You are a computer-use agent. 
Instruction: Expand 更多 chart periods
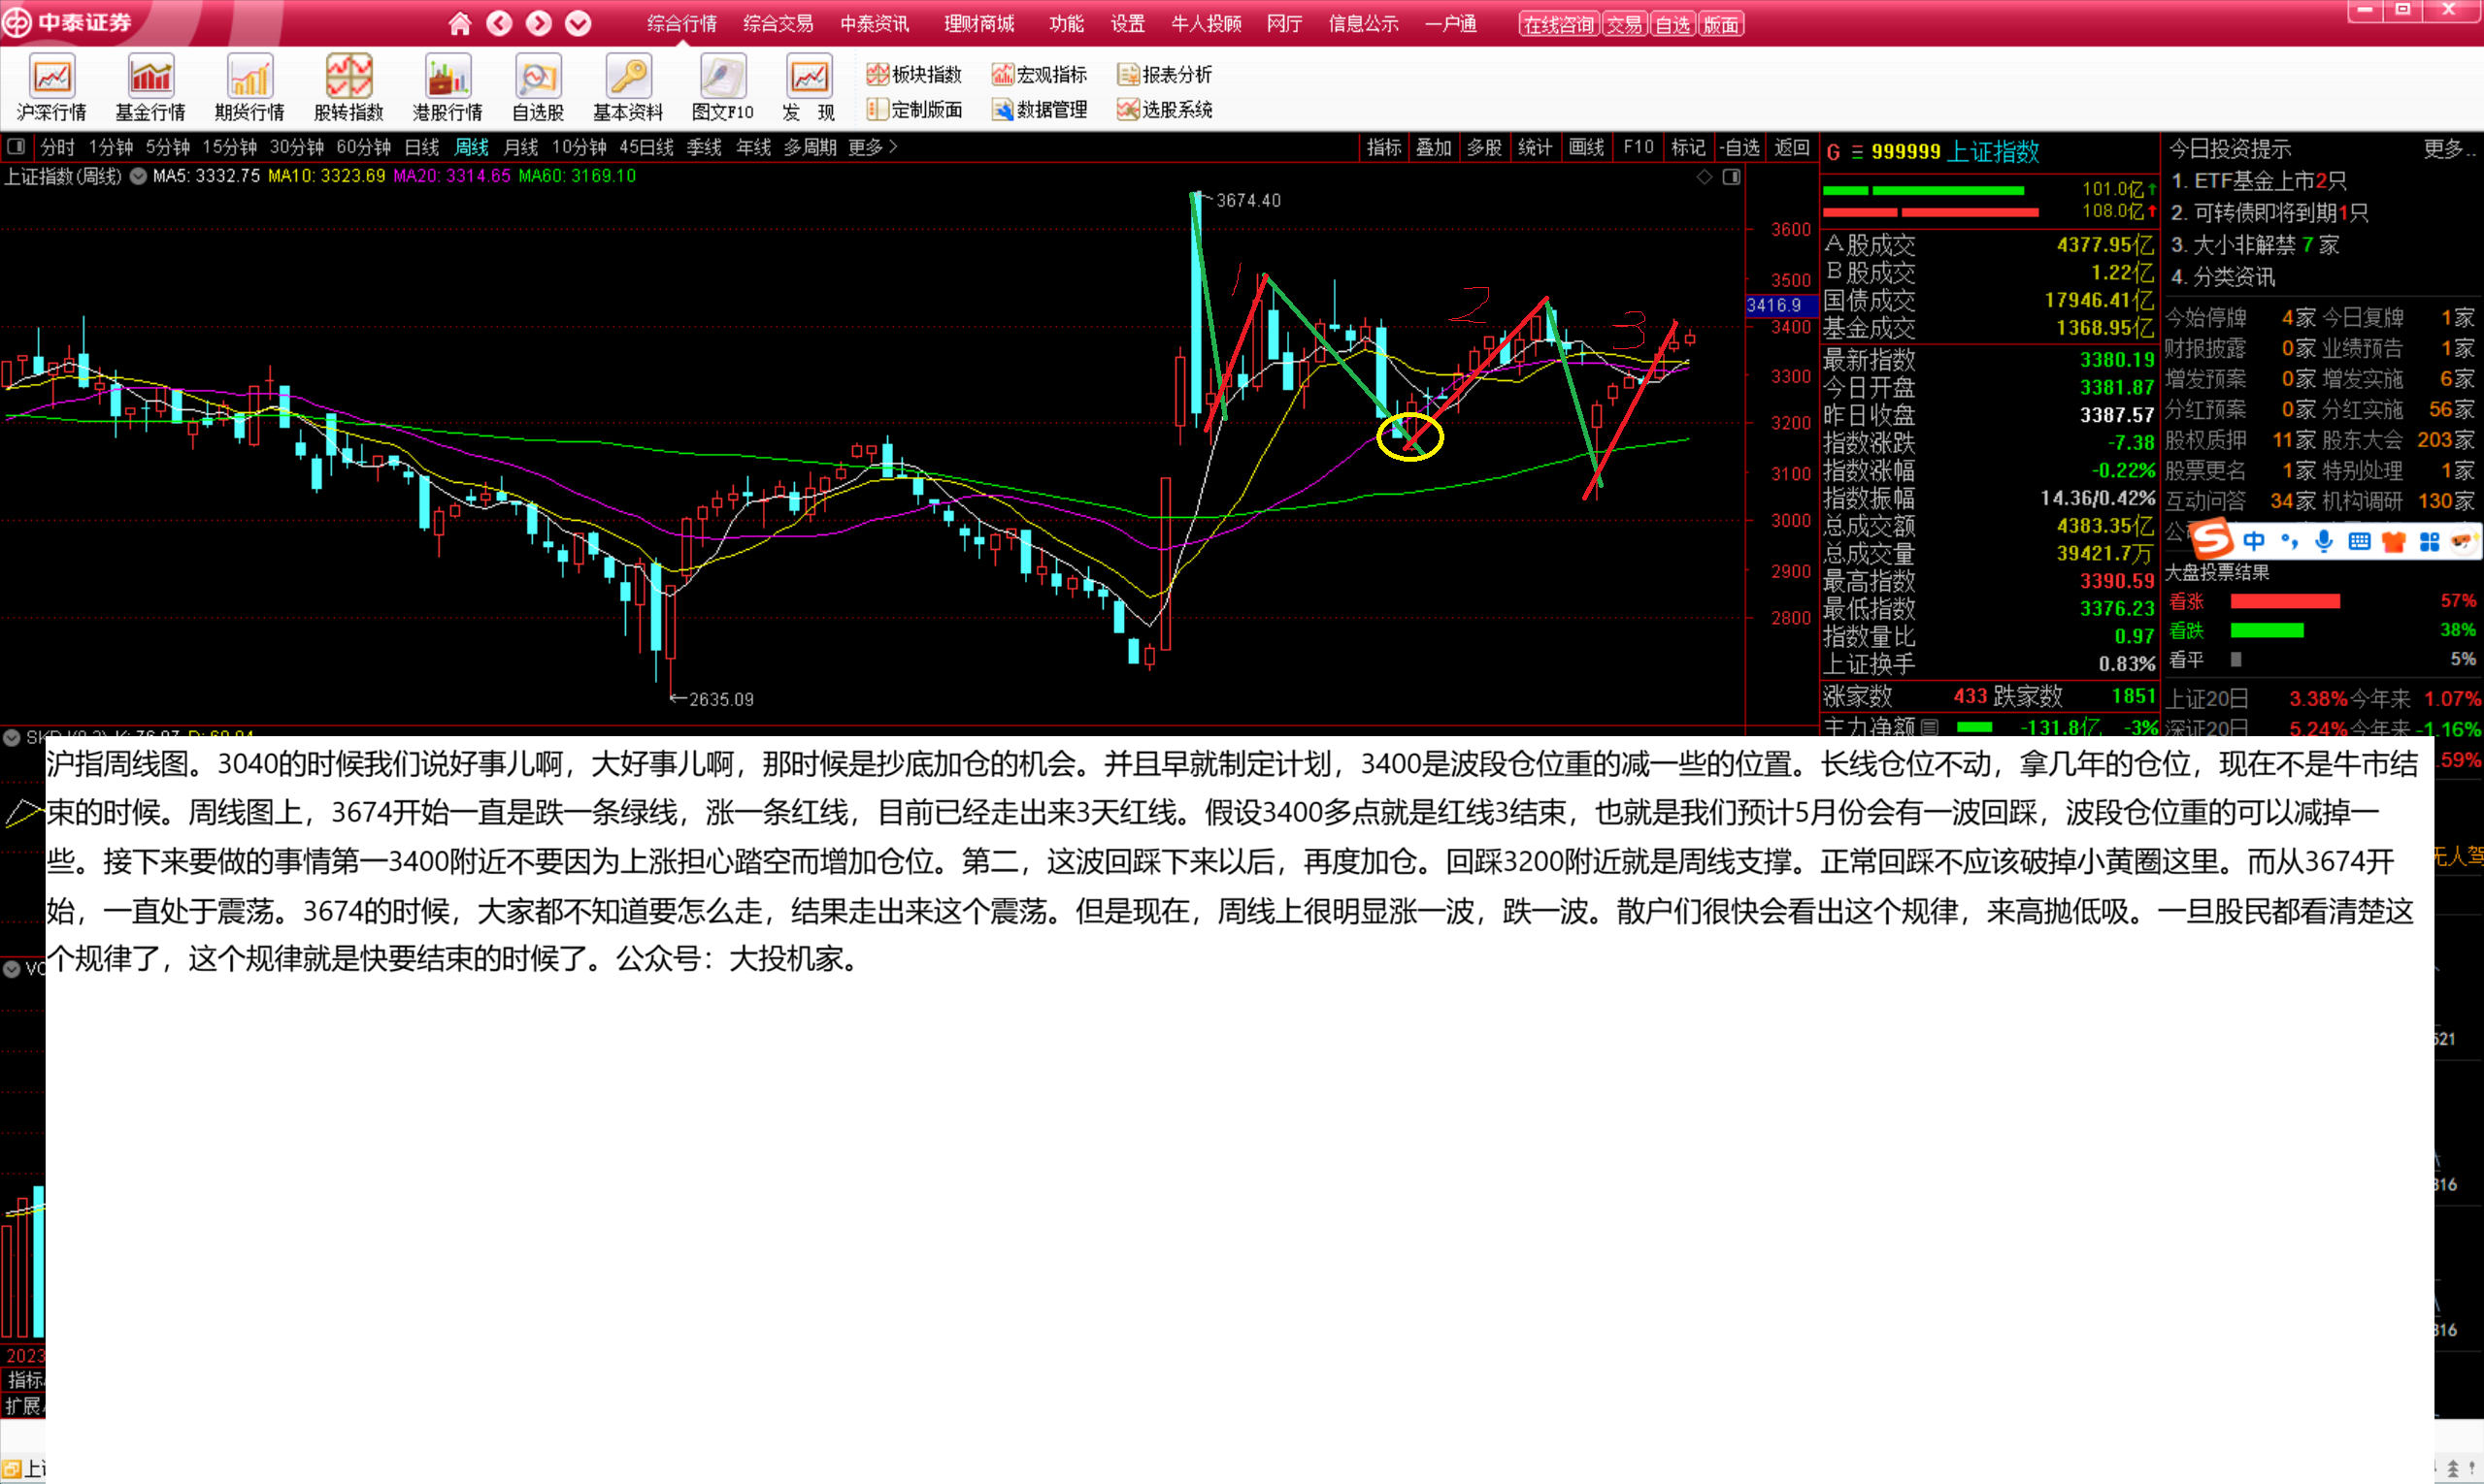(872, 147)
